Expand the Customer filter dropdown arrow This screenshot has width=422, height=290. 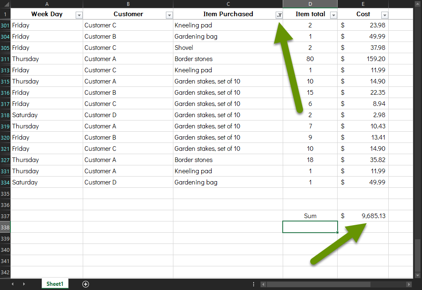pos(169,15)
